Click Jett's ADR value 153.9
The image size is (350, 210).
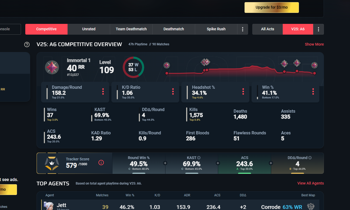click(x=183, y=207)
